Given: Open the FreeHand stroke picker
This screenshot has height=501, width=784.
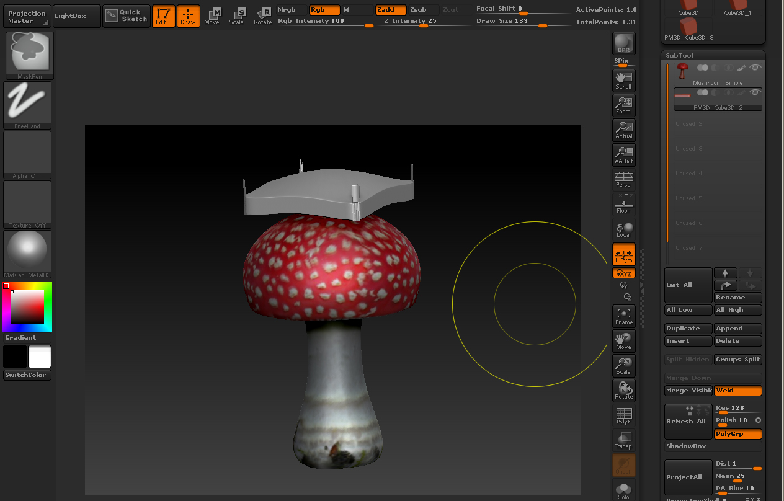Looking at the screenshot, I should 28,105.
